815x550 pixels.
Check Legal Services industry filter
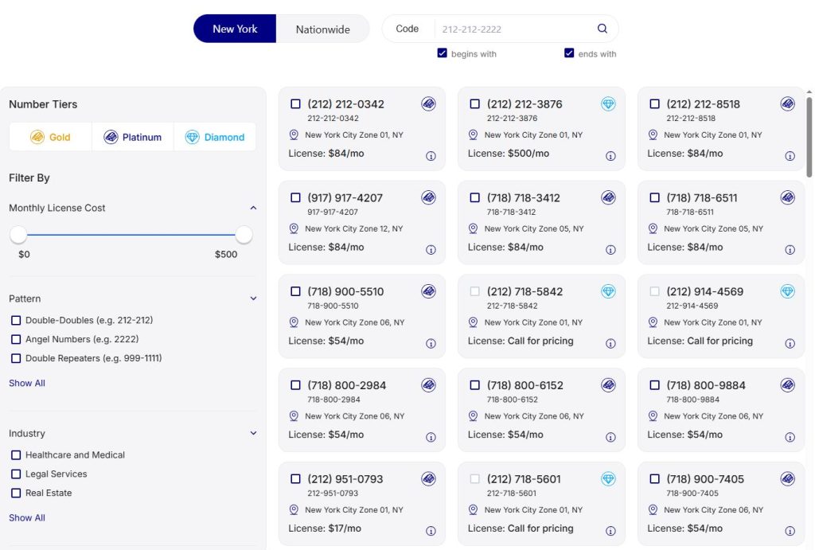tap(16, 474)
